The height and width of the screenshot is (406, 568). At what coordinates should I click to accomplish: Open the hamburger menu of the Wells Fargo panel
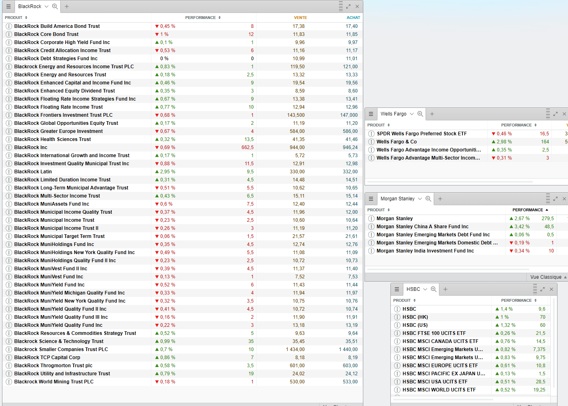(x=371, y=114)
